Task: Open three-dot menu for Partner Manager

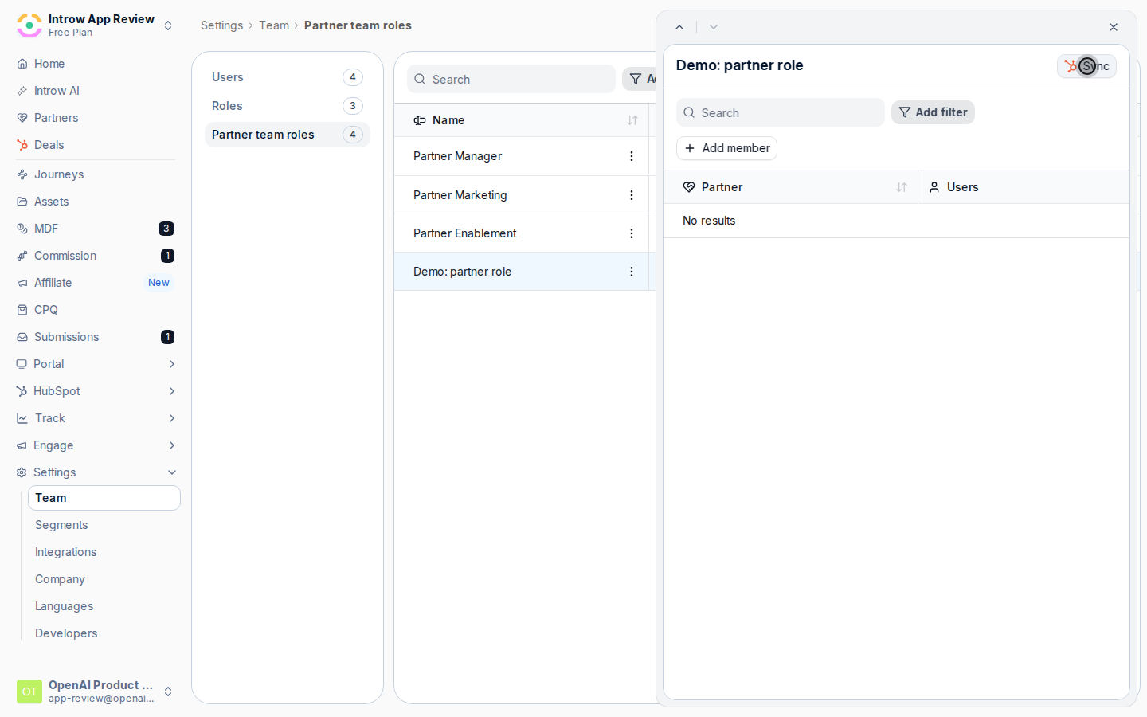Action: [x=632, y=156]
